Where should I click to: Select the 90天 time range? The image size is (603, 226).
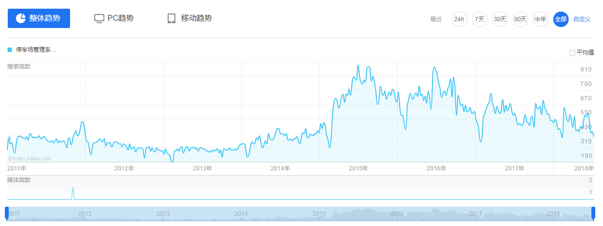coord(520,19)
